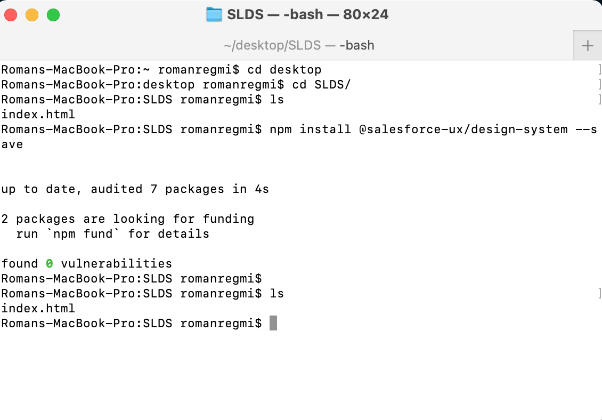This screenshot has width=602, height=420.
Task: Click the mark bracket beside 'cd desktop' line
Action: tap(599, 70)
